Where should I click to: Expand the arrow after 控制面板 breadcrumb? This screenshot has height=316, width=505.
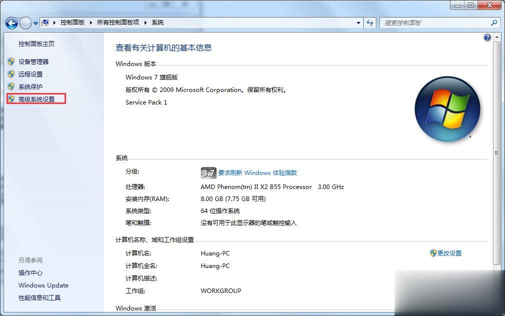[x=91, y=22]
